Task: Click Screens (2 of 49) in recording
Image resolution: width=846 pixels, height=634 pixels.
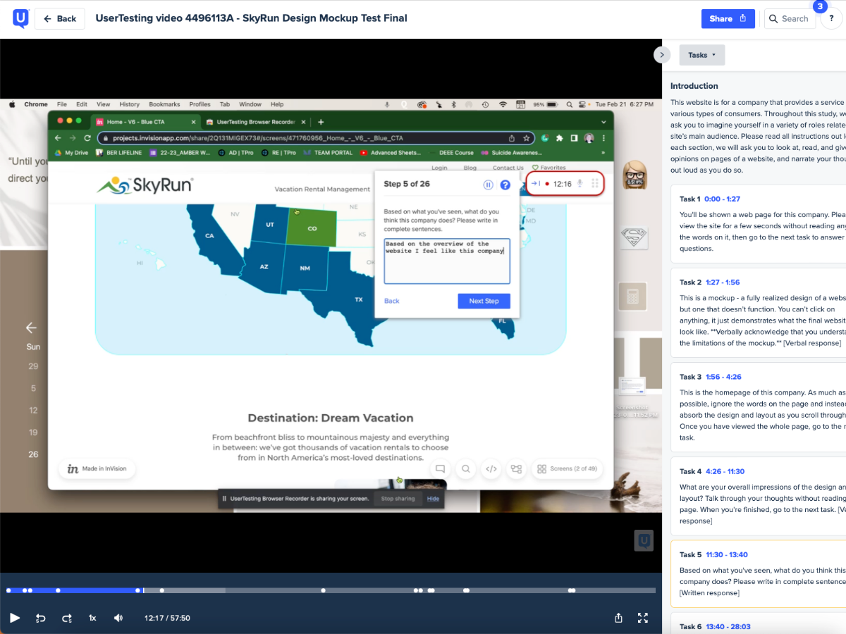Action: (x=566, y=468)
